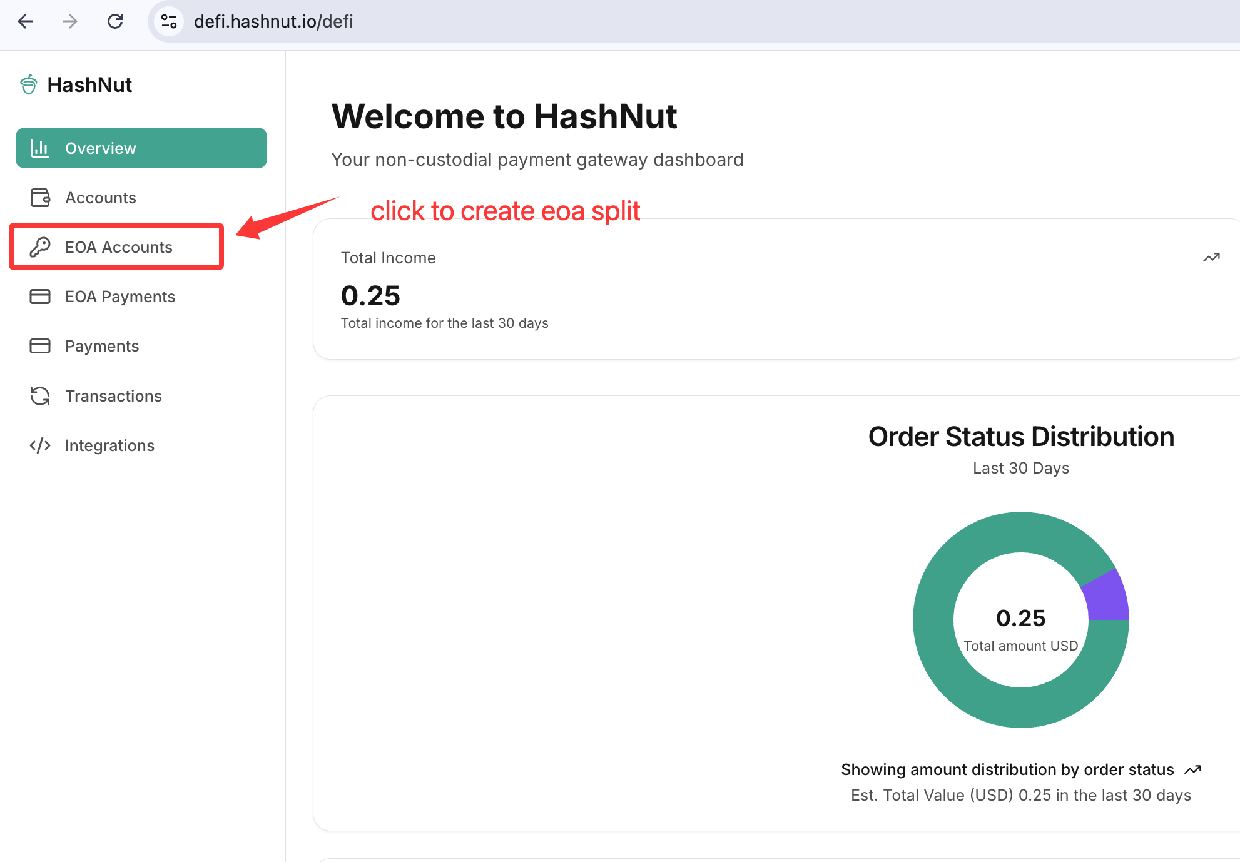This screenshot has height=862, width=1240.
Task: Reload the page with the refresh icon
Action: pyautogui.click(x=115, y=21)
